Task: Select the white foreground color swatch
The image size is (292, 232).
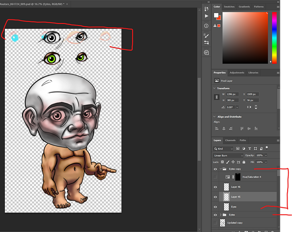Action: 216,15
